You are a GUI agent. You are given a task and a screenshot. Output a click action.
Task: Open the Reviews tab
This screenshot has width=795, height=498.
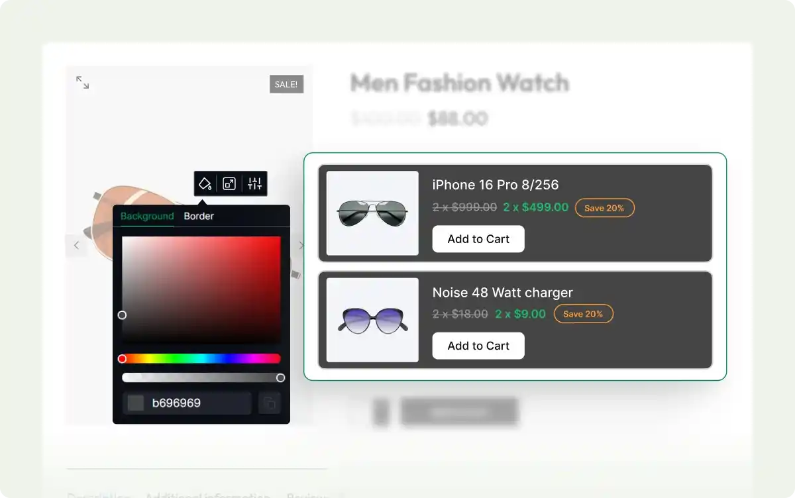pyautogui.click(x=307, y=495)
